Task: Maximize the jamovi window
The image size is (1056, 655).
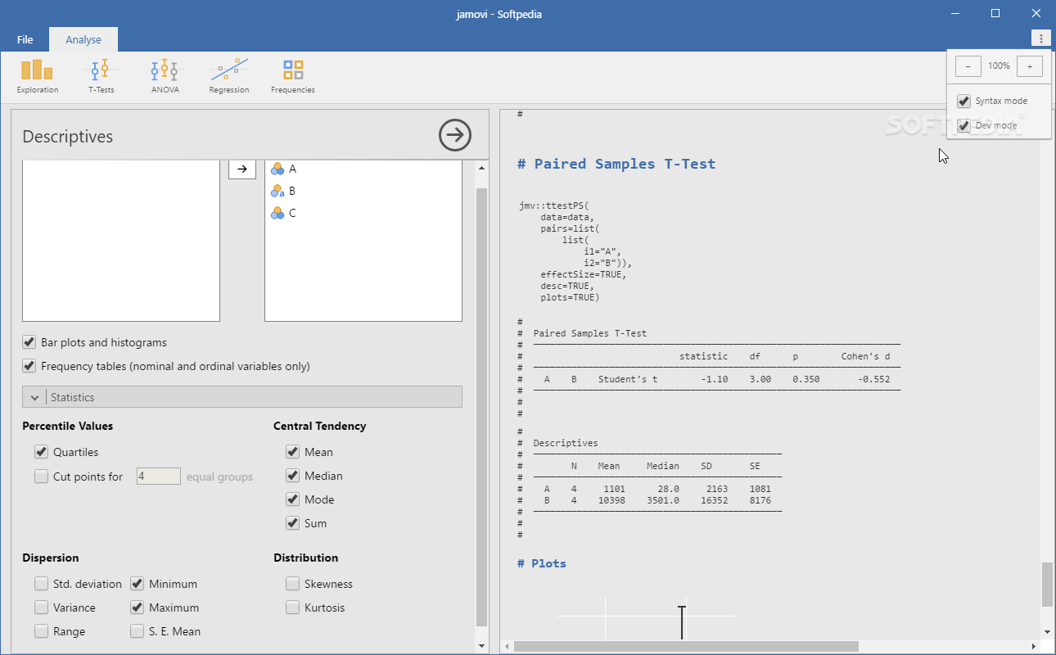Action: (995, 13)
